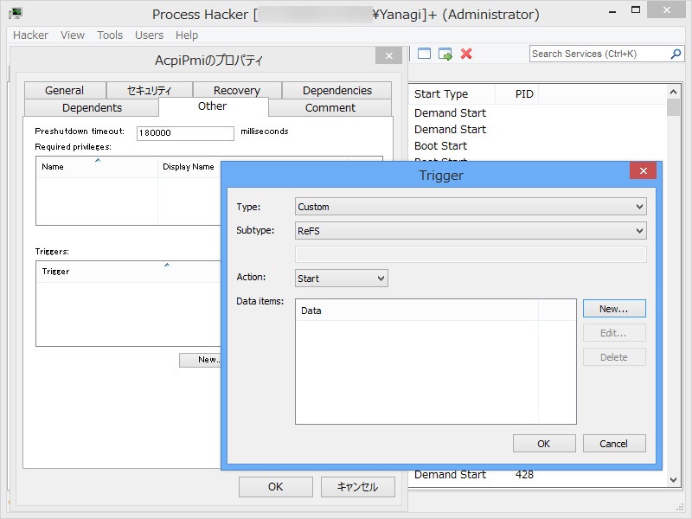Click the Data column header in Data items
Screen dimensions: 692x519
coord(417,311)
